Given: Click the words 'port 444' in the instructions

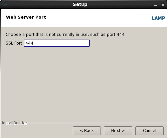Looking at the screenshot, I should pyautogui.click(x=116, y=35).
